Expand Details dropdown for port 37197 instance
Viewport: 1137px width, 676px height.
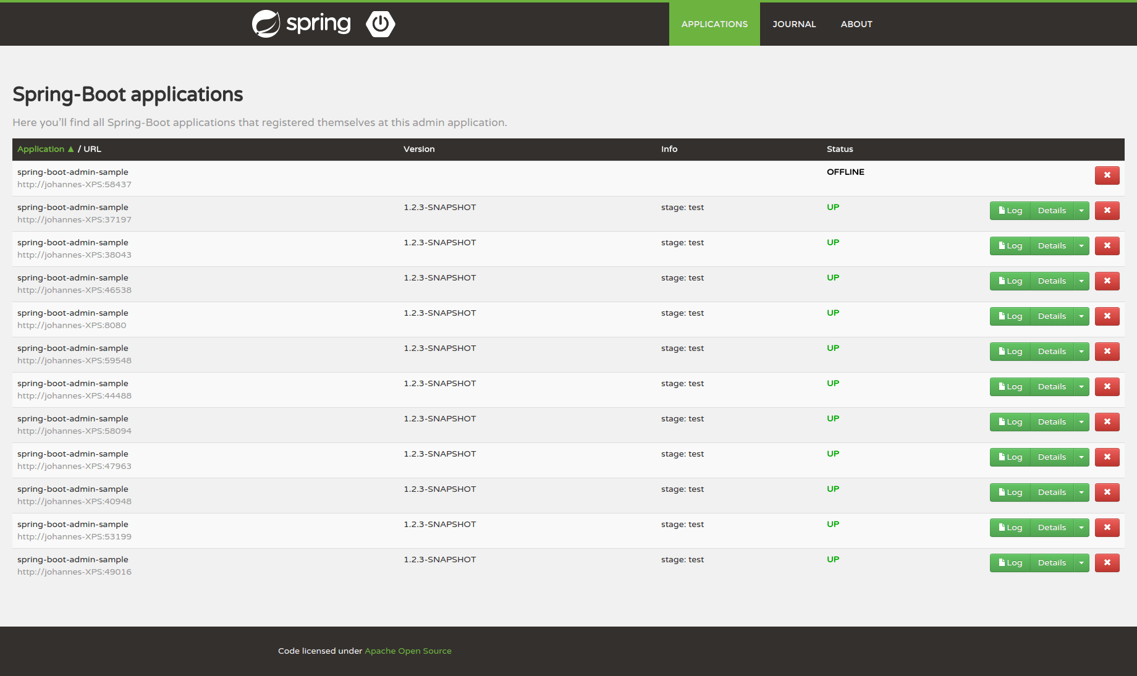click(1081, 210)
